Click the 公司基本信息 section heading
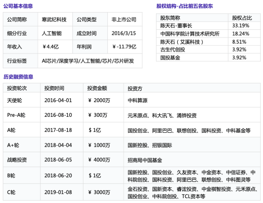Screen dimensions: 263x203 18,6
